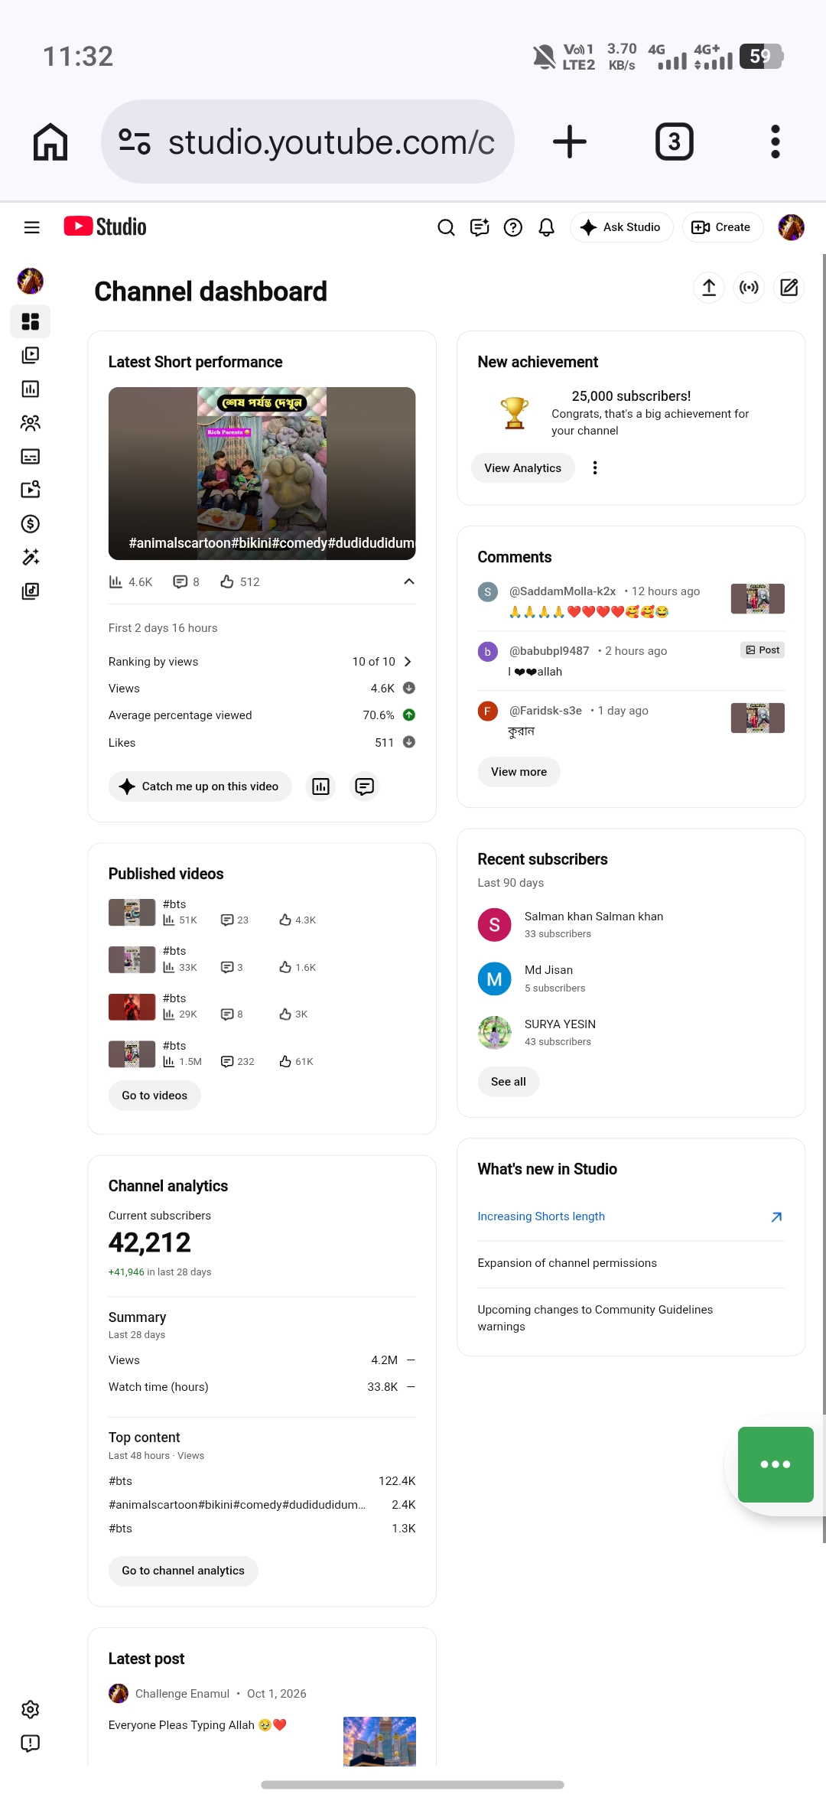Open the Content sidebar icon
The image size is (826, 1804).
pyautogui.click(x=31, y=355)
